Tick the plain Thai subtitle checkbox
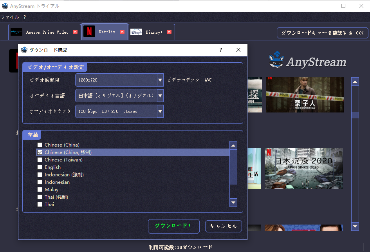This screenshot has width=370, height=252. pyautogui.click(x=40, y=205)
